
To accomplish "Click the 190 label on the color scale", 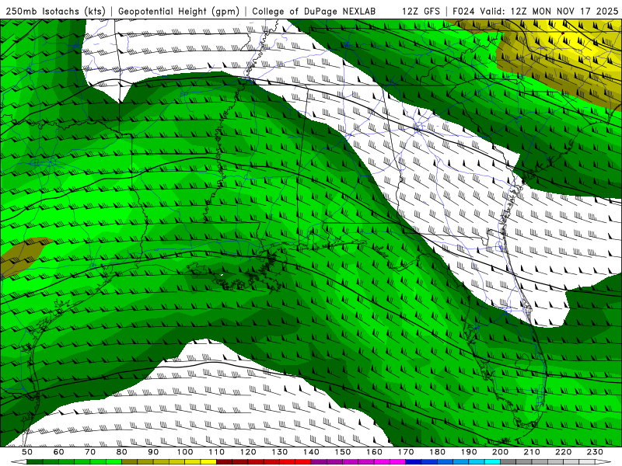I will click(x=469, y=452).
